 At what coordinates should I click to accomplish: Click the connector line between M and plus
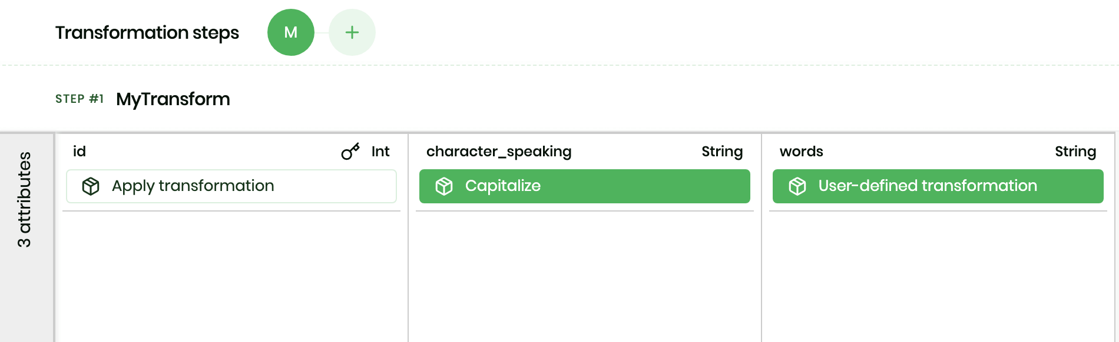(x=321, y=32)
